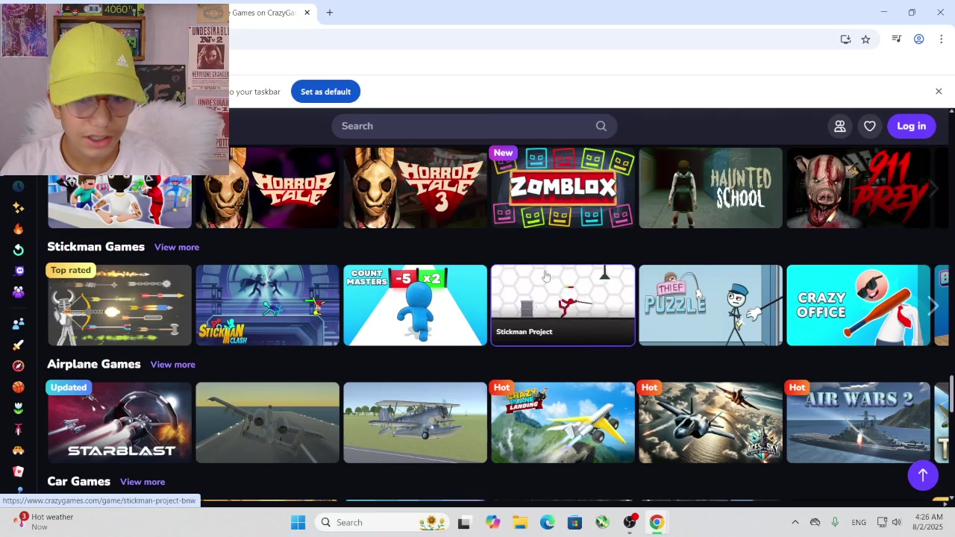Open the flame trending icon in sidebar
955x537 pixels.
click(x=18, y=229)
